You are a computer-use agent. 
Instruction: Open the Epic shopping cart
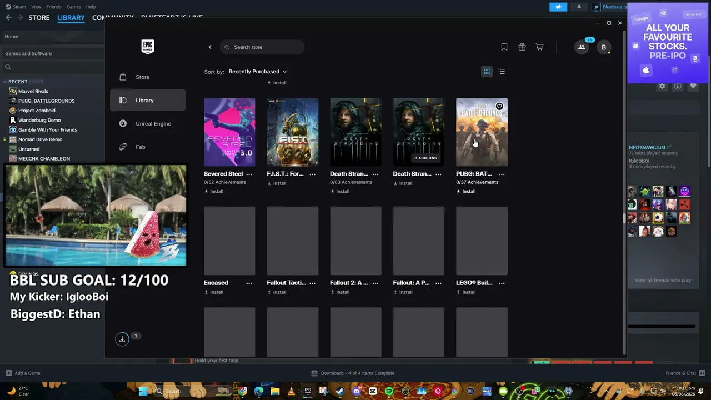tap(539, 47)
